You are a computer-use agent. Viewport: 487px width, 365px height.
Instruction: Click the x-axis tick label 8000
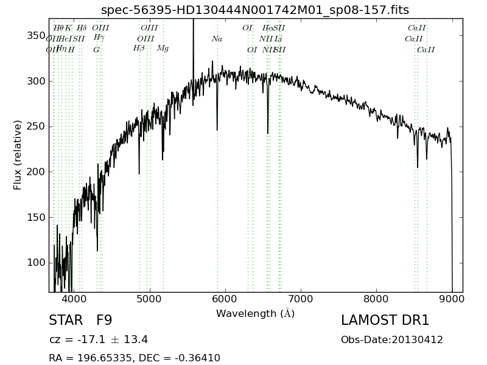376,299
